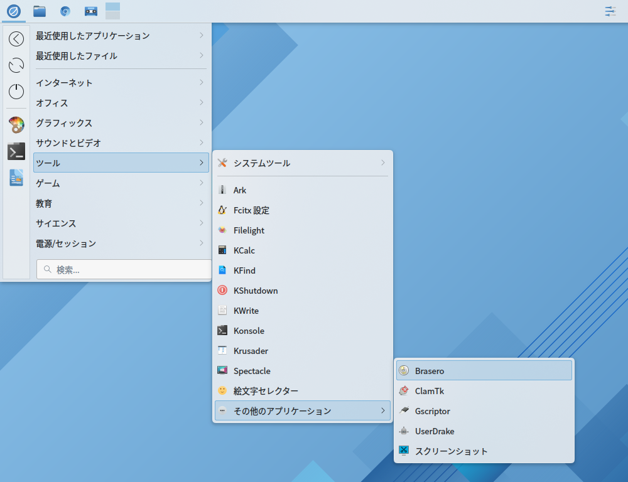The height and width of the screenshot is (482, 628).
Task: Click the システムツール wrench icon
Action: 222,163
